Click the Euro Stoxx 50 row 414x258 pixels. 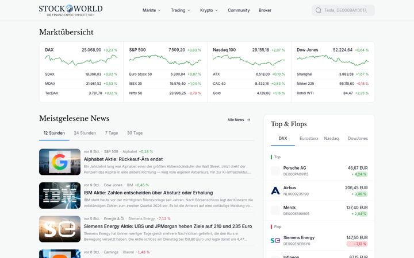[x=165, y=74]
